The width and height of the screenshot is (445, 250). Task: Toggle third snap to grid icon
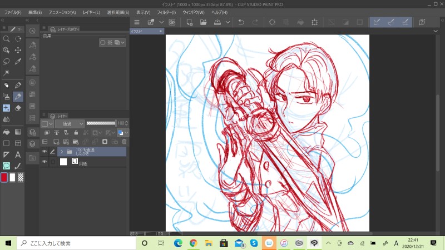pos(406,22)
